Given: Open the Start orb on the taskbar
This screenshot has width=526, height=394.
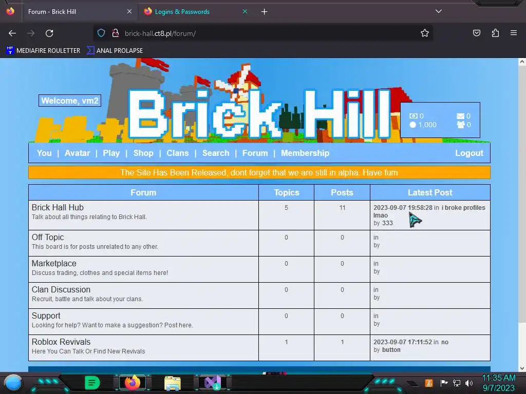Looking at the screenshot, I should tap(13, 383).
